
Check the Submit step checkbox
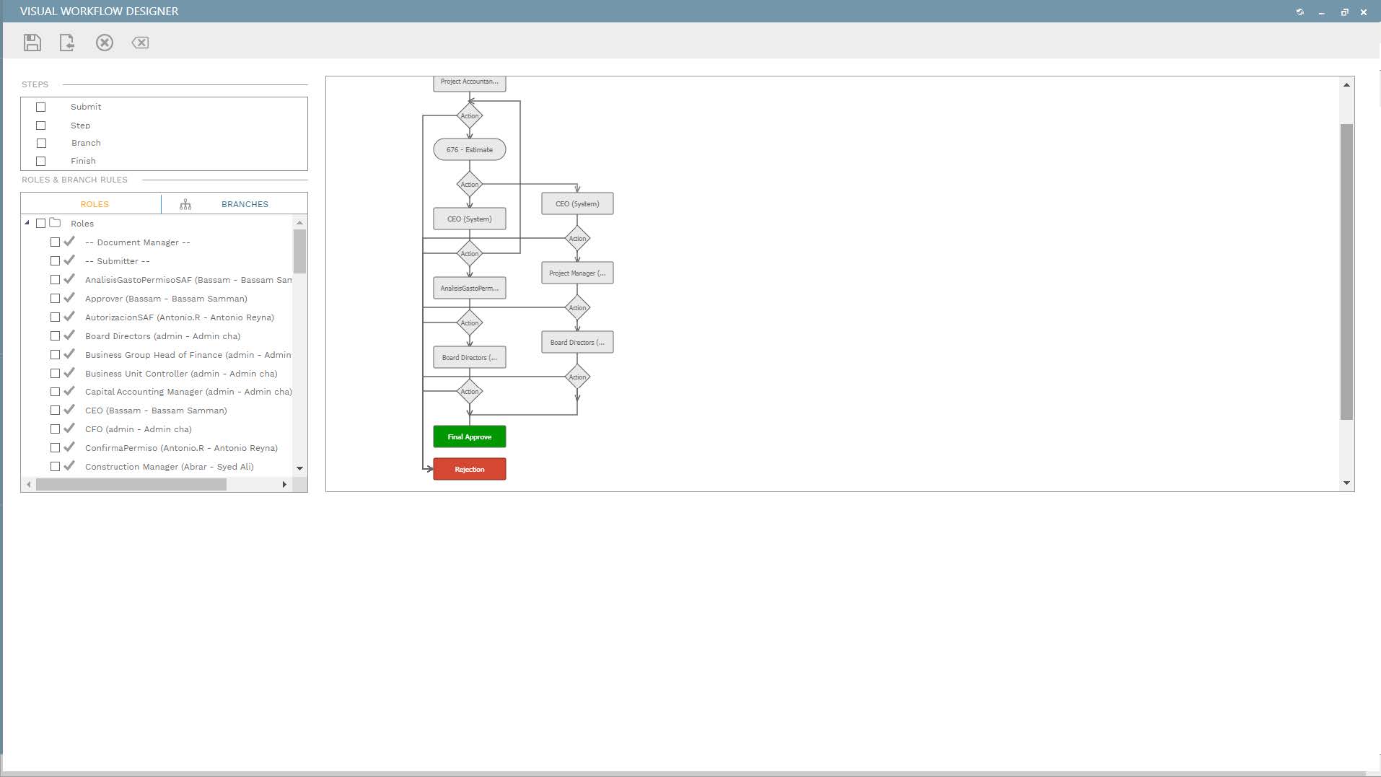[x=41, y=106]
